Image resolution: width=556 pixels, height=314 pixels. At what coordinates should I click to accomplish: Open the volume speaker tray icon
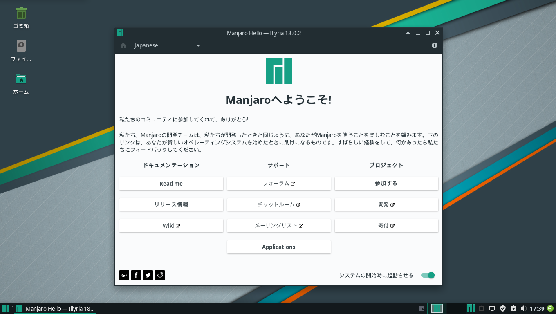524,308
